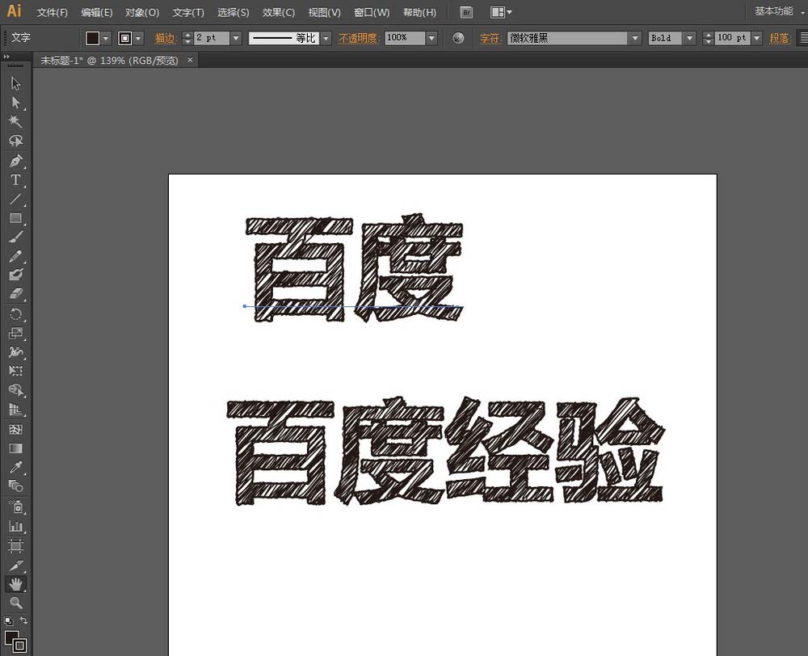Open the 窗口(W) menu
Image resolution: width=808 pixels, height=656 pixels.
(x=372, y=12)
